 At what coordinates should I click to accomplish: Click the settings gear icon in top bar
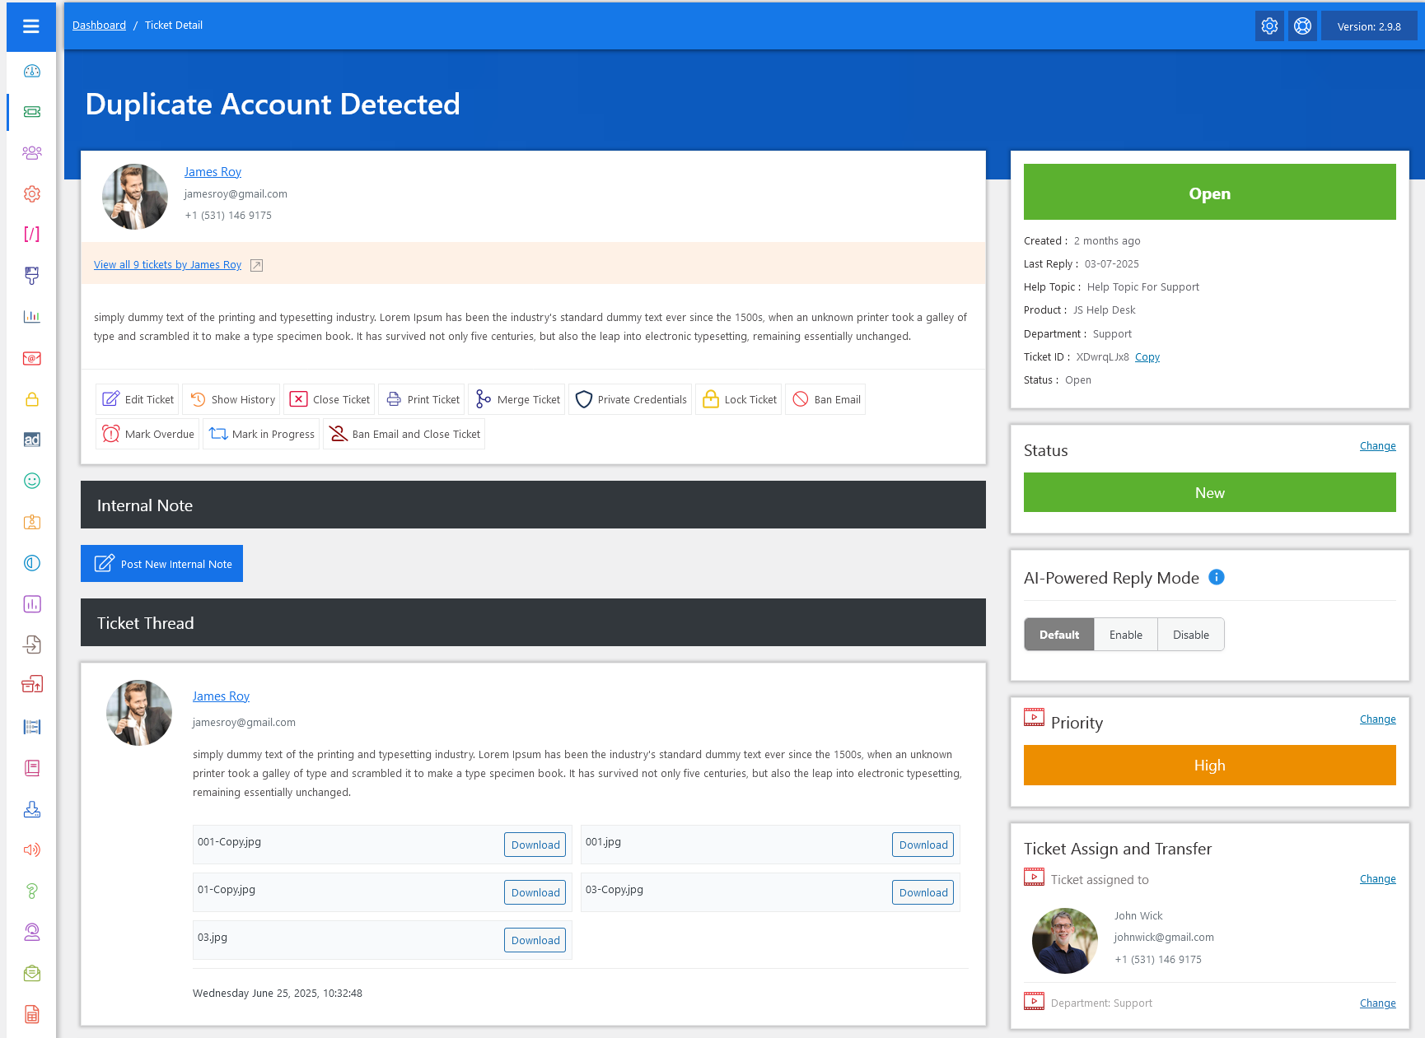tap(1269, 26)
